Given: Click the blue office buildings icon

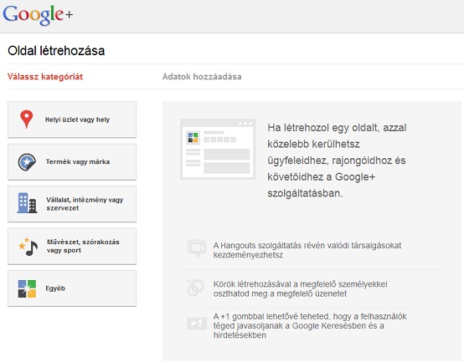Looking at the screenshot, I should 27,203.
